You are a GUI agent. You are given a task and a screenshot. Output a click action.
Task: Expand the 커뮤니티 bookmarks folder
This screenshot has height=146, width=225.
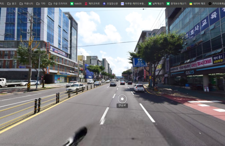coord(26,4)
